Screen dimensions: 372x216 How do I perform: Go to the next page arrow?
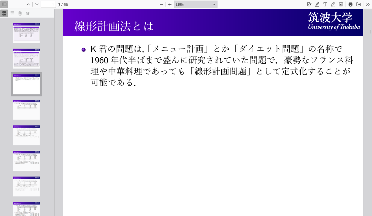[37, 4]
